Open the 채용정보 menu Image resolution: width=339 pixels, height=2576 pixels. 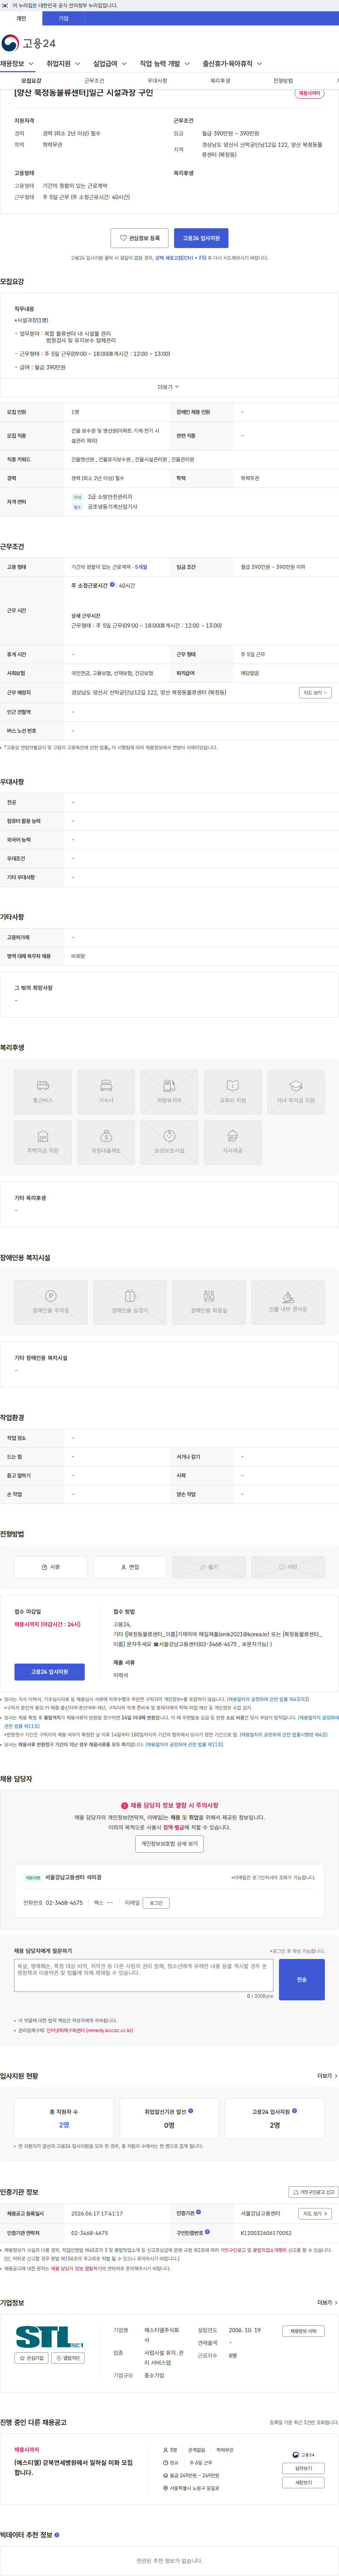tap(17, 64)
